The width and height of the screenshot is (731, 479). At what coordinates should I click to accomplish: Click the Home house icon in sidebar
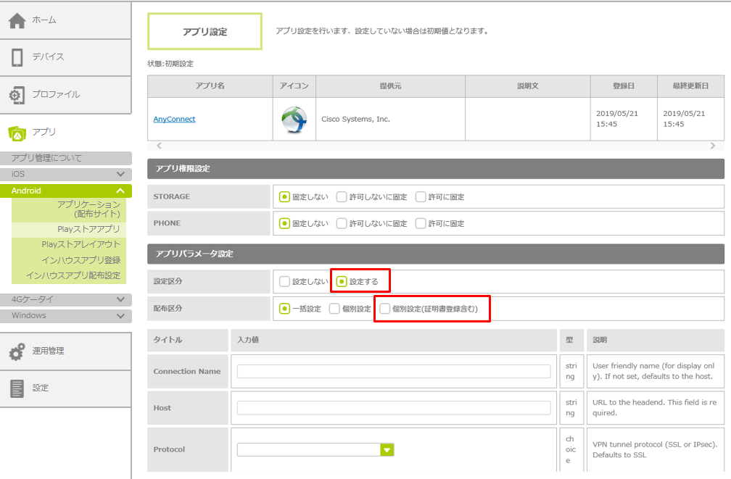coord(17,21)
